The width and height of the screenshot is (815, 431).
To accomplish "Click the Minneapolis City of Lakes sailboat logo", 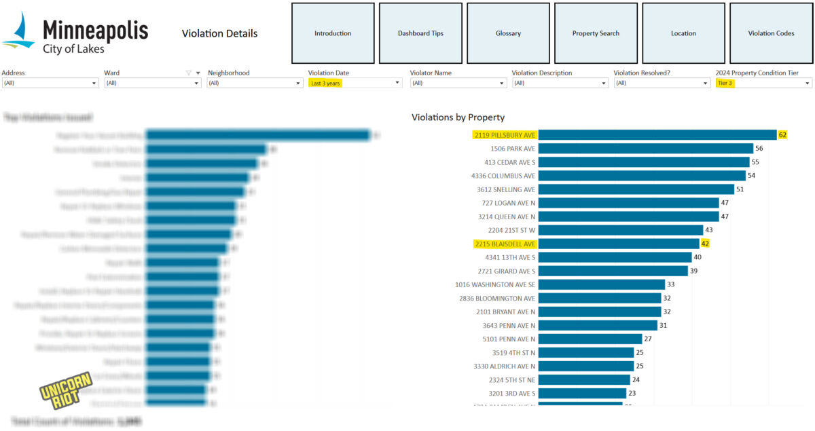I will (x=19, y=33).
